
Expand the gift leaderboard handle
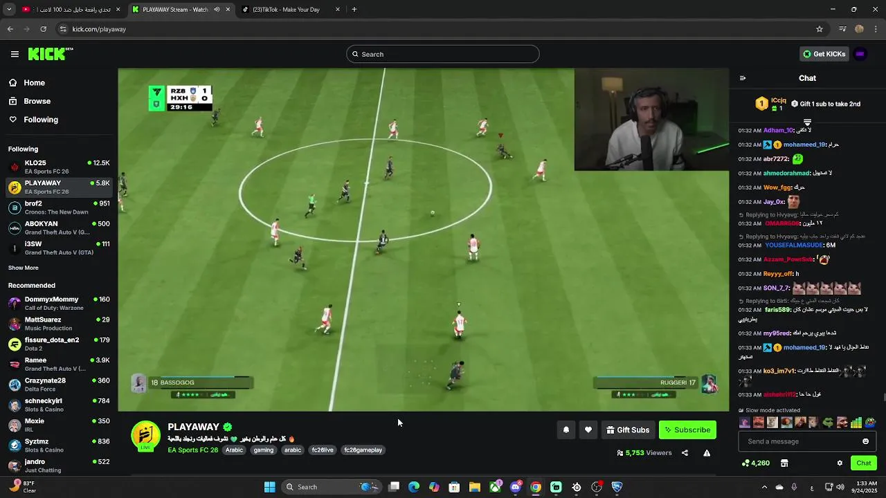coord(807,122)
